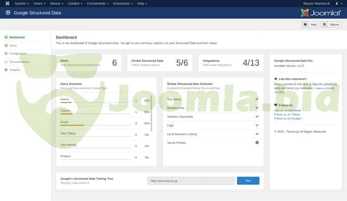Click the blue Test button
Viewport: 347px width, 201px height.
click(248, 181)
